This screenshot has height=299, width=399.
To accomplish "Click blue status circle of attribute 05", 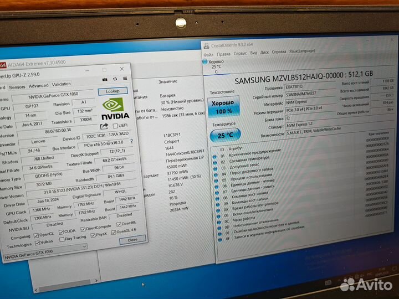I will 216,181.
